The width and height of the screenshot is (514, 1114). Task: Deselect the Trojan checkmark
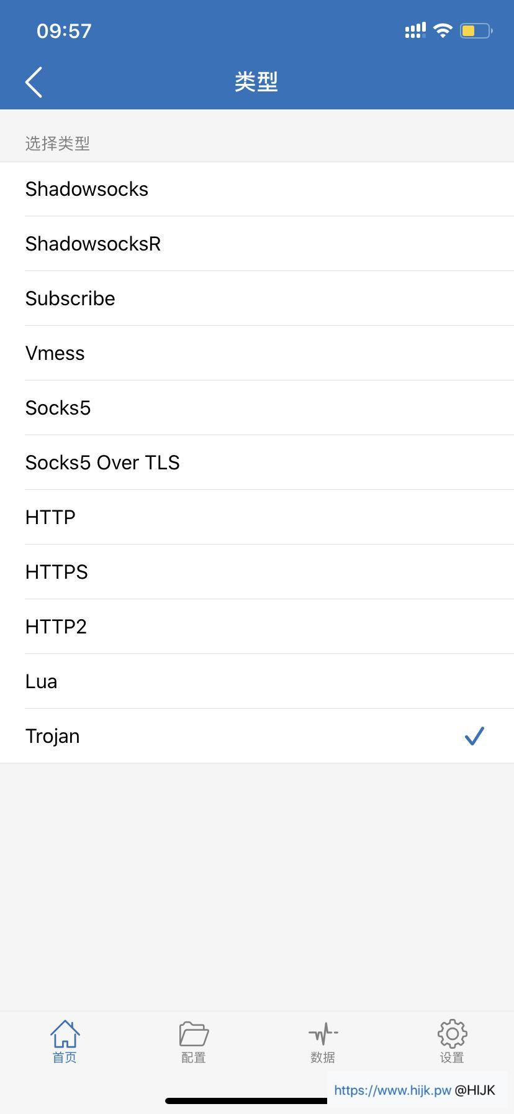coord(474,735)
